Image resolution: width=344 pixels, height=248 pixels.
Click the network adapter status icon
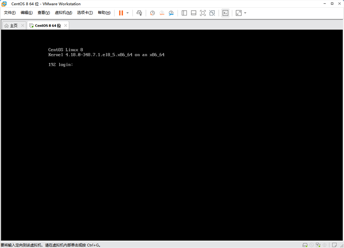(x=318, y=245)
